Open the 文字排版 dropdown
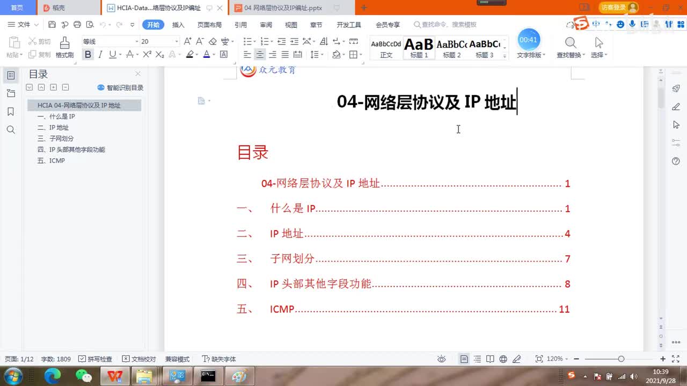Image resolution: width=687 pixels, height=386 pixels. pyautogui.click(x=531, y=55)
